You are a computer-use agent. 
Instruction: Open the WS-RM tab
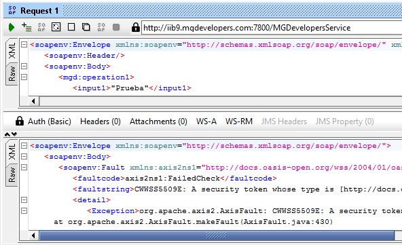(239, 121)
